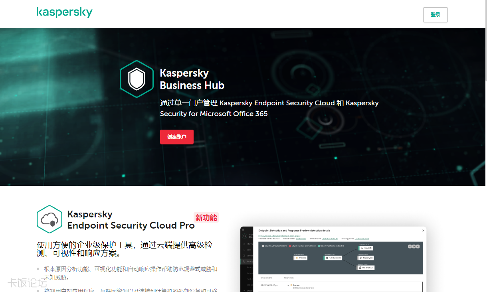Open the detection details preview screenshot
The height and width of the screenshot is (292, 487).
tap(333, 259)
